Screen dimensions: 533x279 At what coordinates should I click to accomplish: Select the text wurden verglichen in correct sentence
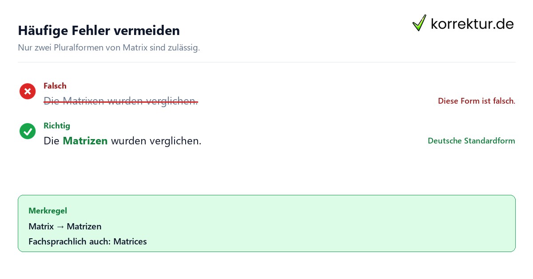(x=156, y=141)
